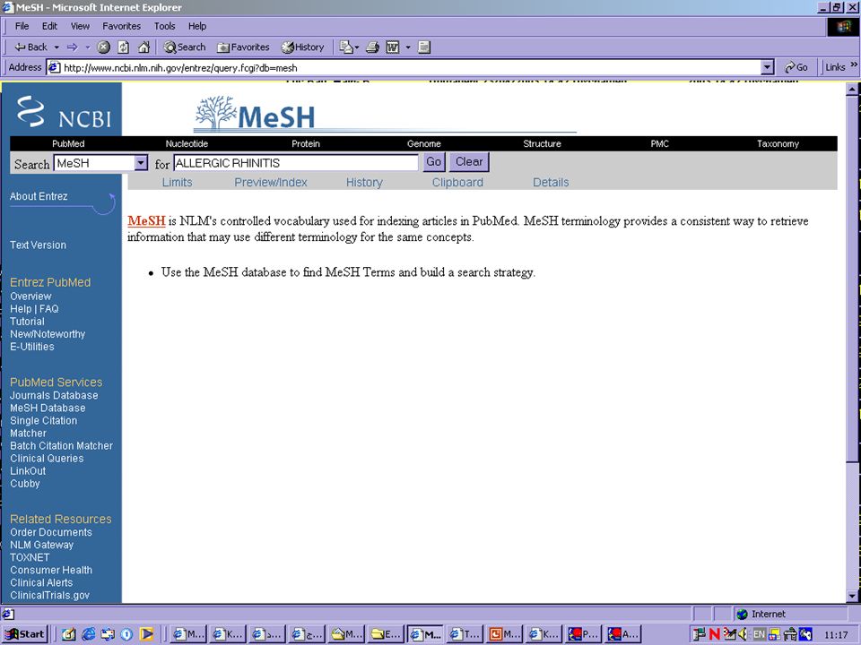Open the Search database MeSH dropdown

coord(141,163)
